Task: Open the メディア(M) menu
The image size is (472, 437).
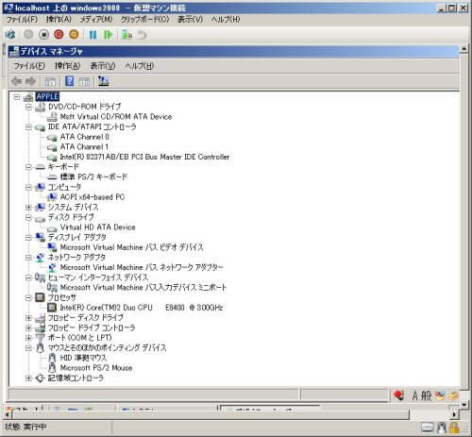Action: [x=96, y=20]
